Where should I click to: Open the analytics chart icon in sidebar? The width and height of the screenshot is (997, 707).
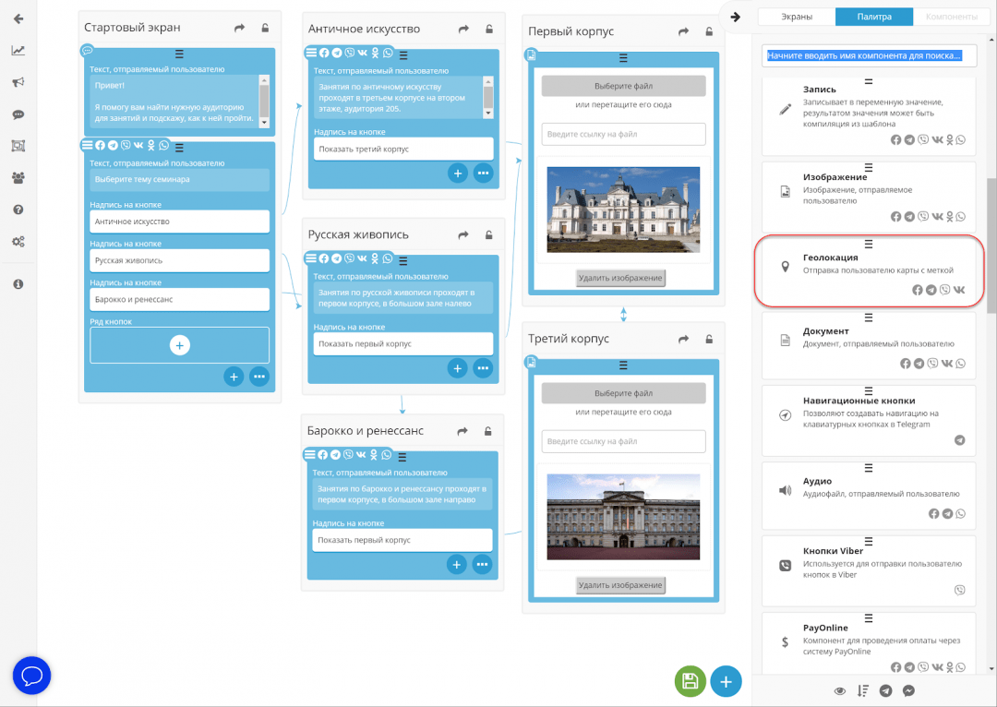tap(18, 51)
